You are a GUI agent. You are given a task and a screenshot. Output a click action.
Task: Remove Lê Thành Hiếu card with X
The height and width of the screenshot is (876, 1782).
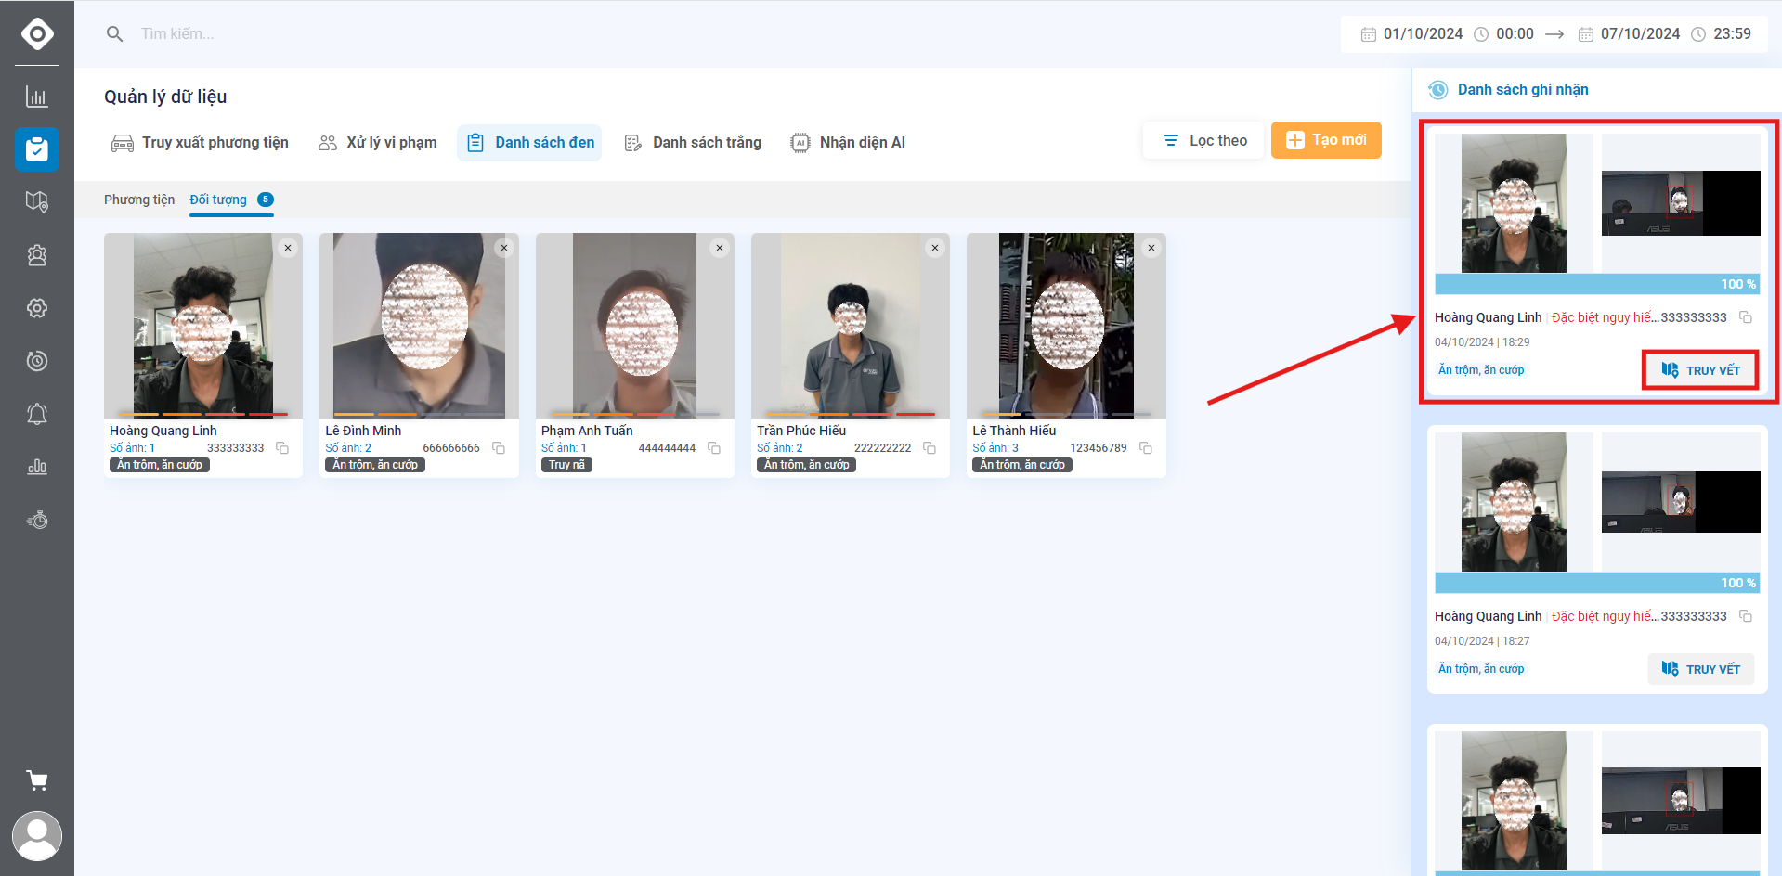click(1151, 248)
